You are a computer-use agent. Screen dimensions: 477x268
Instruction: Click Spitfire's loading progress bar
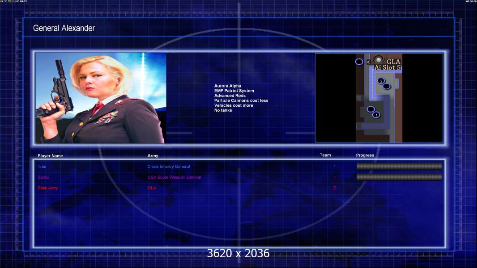(x=400, y=177)
